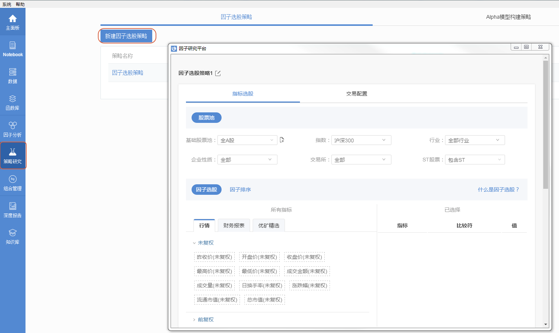This screenshot has width=559, height=333.
Task: Go to 组合管理 section
Action: tap(13, 182)
